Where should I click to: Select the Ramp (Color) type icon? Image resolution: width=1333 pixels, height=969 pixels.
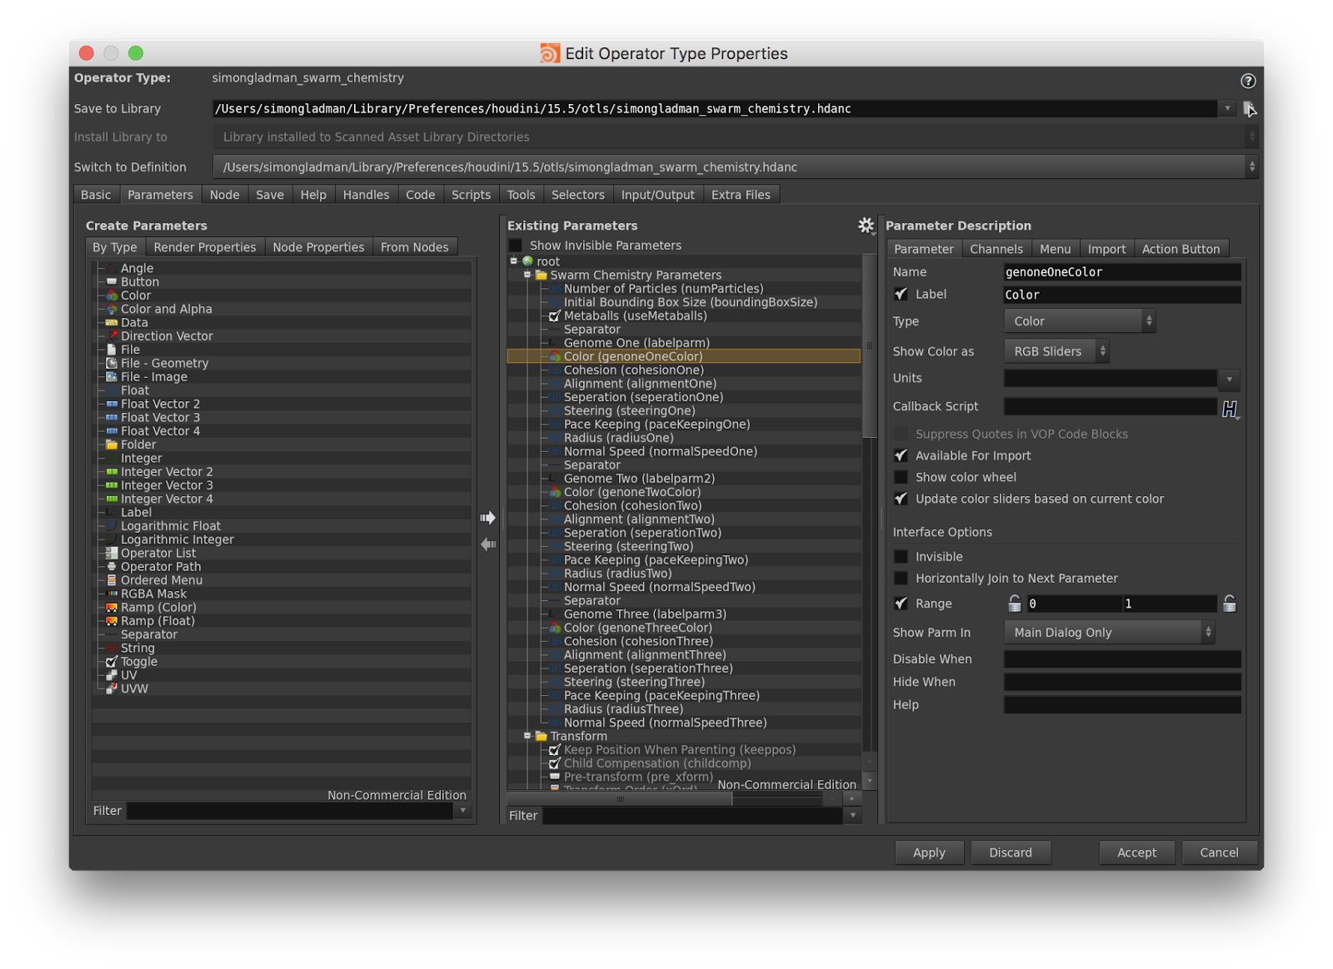(x=112, y=608)
